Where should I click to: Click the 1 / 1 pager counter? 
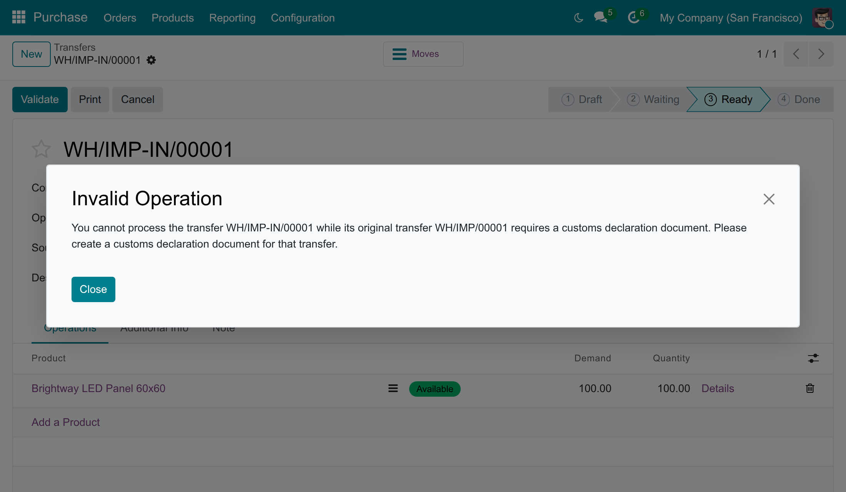click(767, 54)
